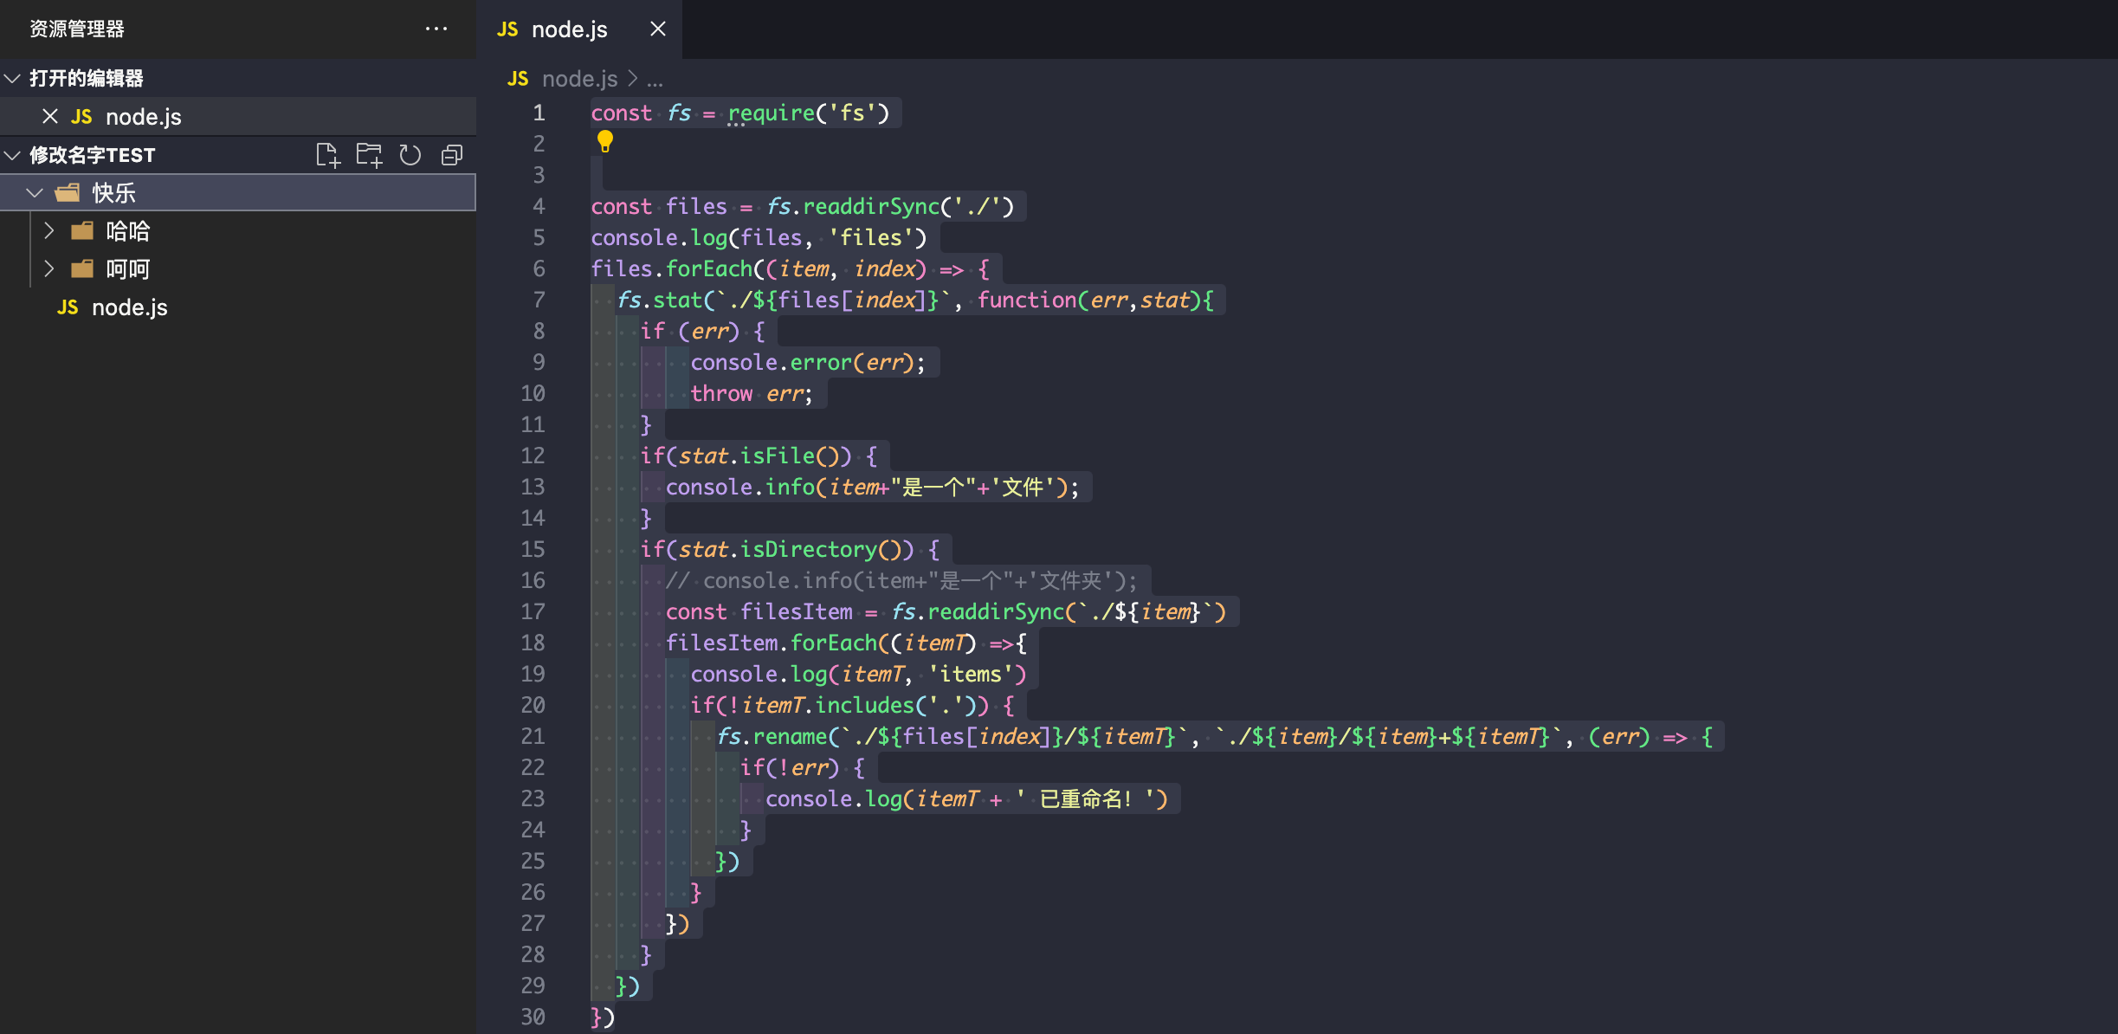Viewport: 2118px width, 1034px height.
Task: Click the JS icon in breadcrumb bar
Action: coord(518,79)
